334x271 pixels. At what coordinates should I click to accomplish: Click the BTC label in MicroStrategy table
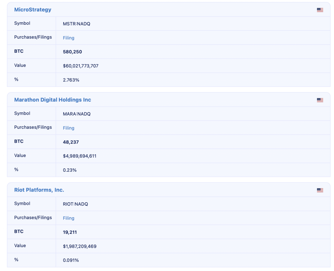[x=19, y=51]
